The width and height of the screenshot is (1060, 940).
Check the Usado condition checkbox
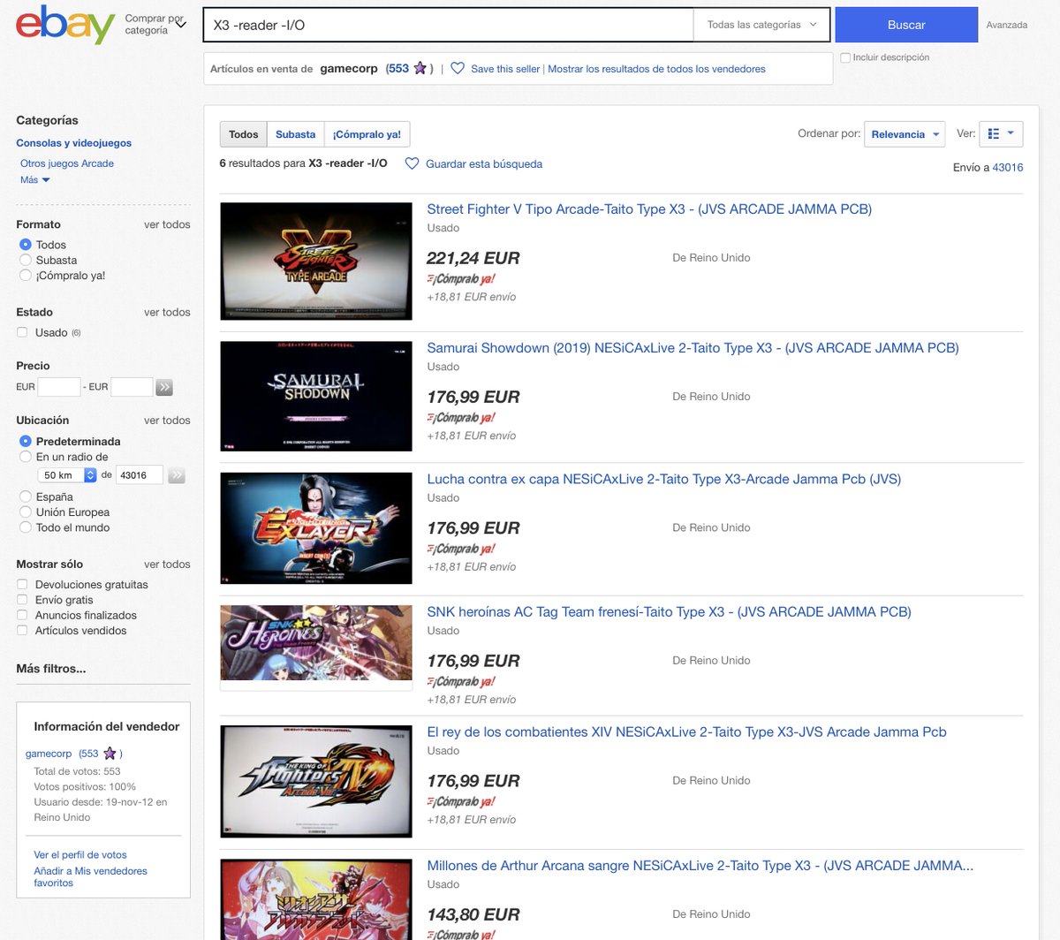tap(22, 332)
